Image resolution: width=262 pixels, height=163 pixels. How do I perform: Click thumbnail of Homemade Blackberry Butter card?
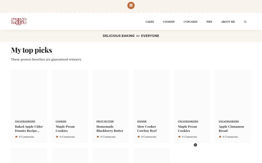[x=111, y=93]
